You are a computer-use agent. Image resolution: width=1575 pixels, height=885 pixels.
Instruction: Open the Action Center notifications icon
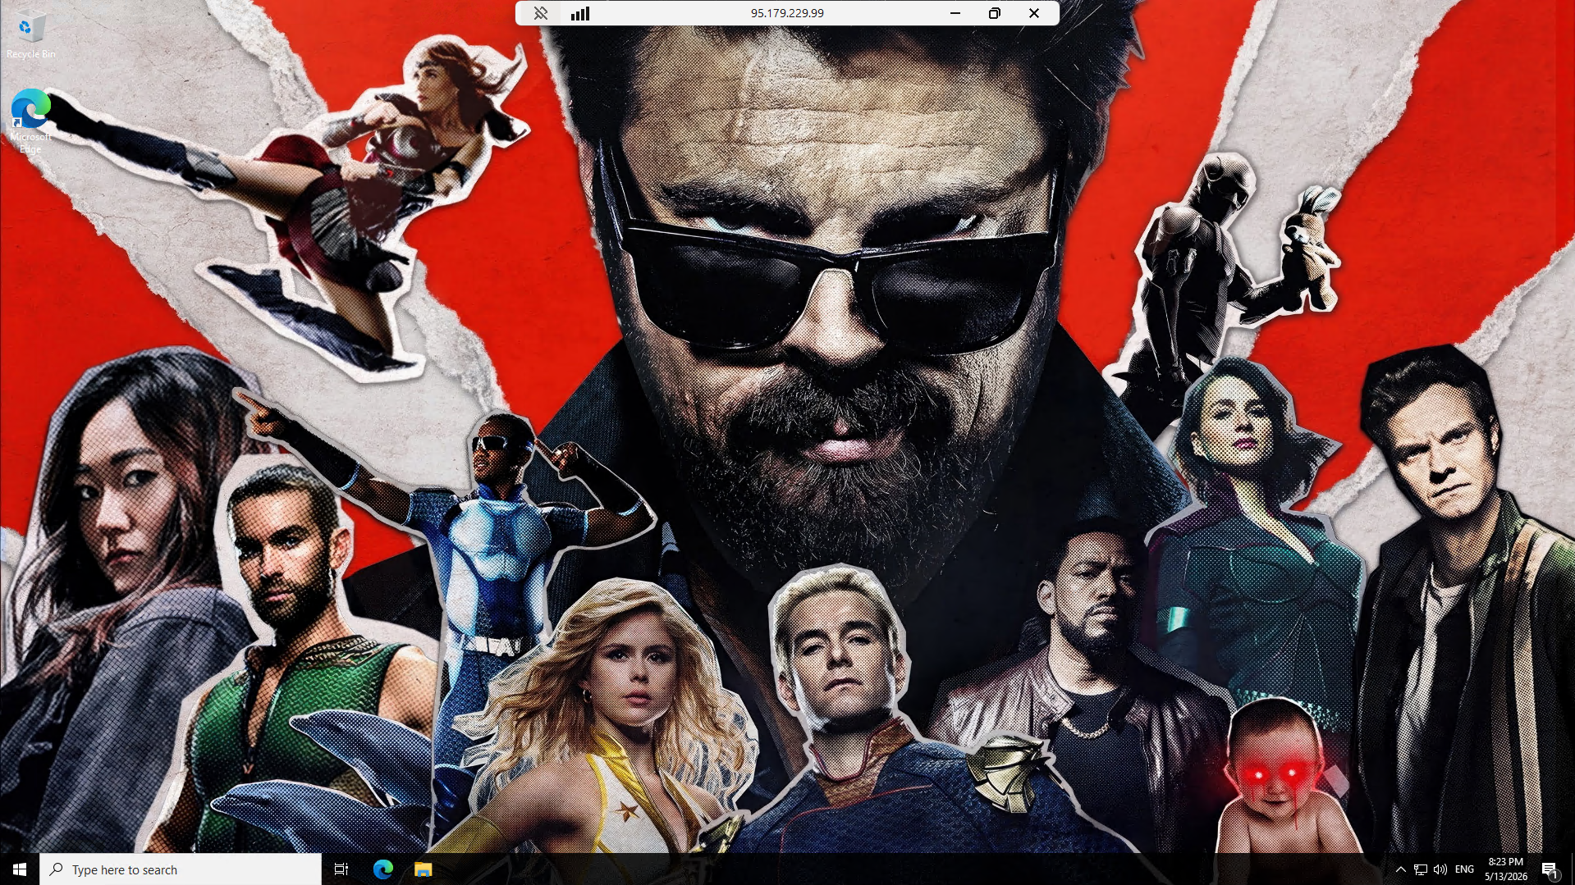1550,869
